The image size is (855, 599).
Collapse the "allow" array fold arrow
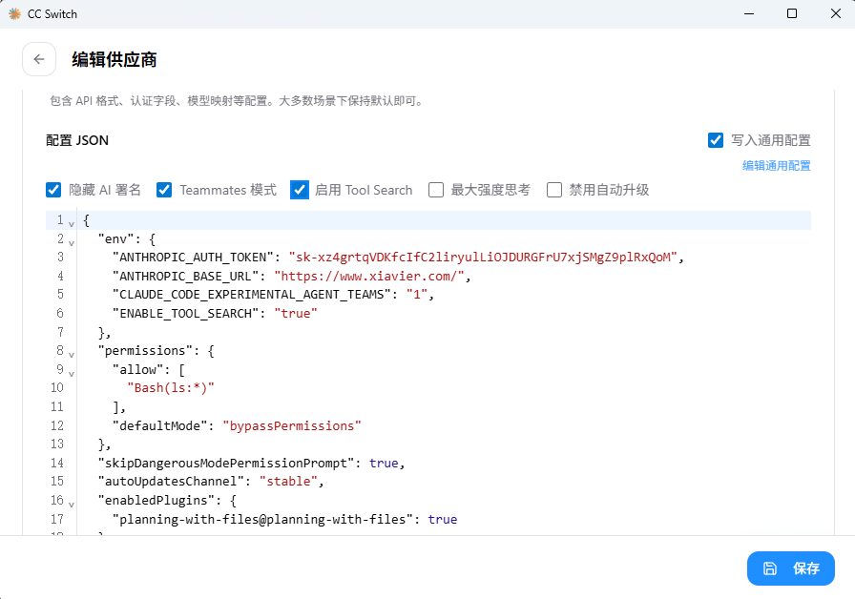tap(72, 373)
